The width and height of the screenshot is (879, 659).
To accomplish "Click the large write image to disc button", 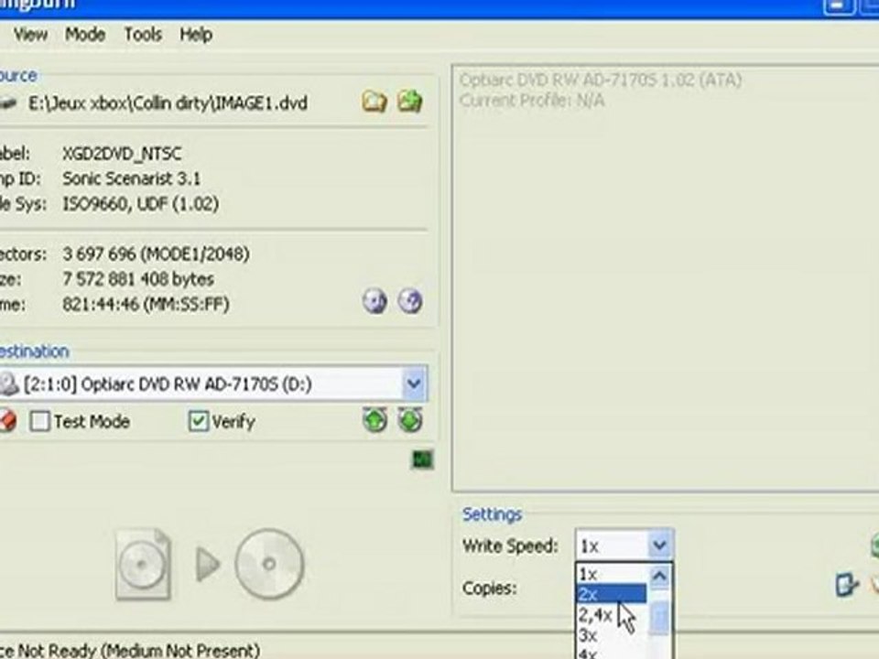I will click(x=210, y=565).
